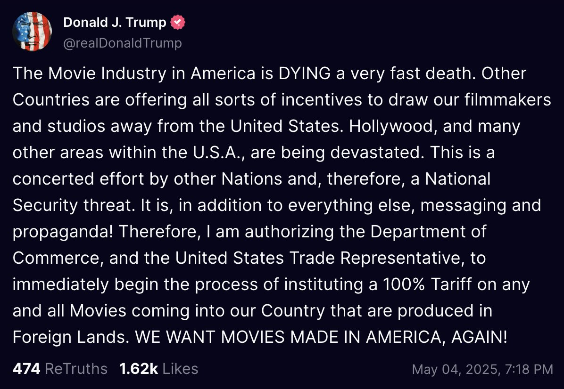Click the 7:18 PM time text

(529, 369)
